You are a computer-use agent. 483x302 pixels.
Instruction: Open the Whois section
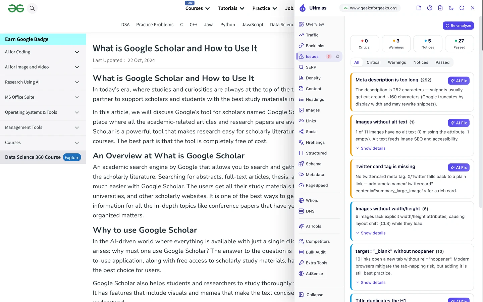click(319, 200)
